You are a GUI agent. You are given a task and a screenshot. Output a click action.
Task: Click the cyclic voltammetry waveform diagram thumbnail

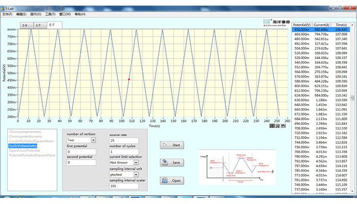point(238,168)
